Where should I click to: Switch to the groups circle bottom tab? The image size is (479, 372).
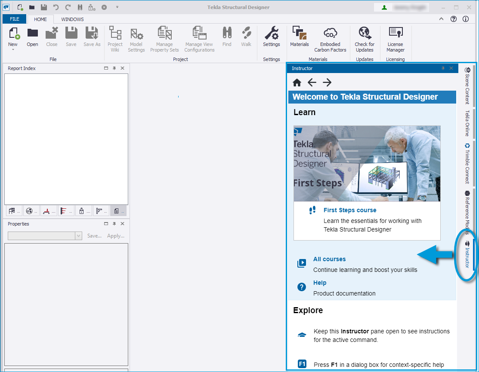[x=31, y=211]
